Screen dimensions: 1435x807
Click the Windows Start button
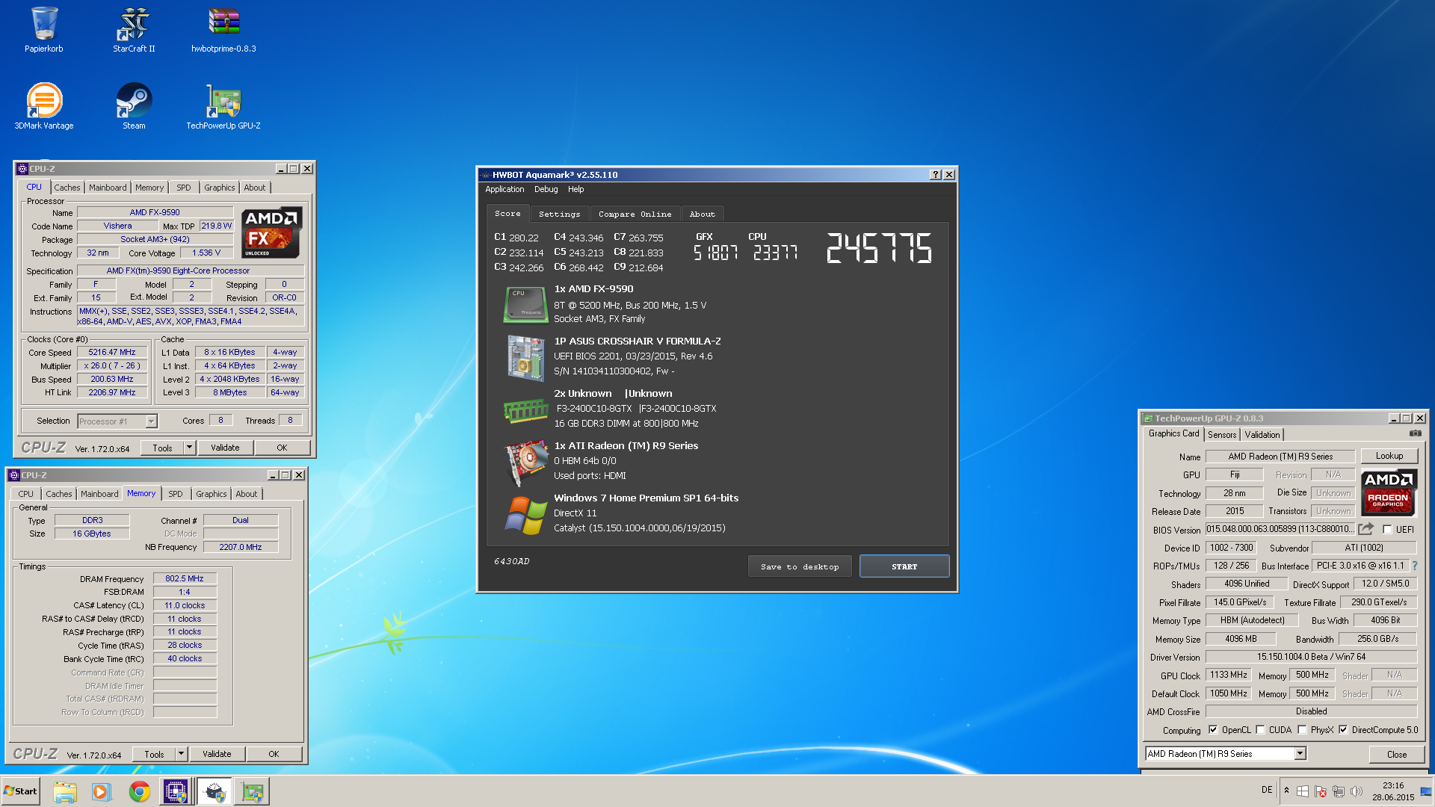pos(20,791)
